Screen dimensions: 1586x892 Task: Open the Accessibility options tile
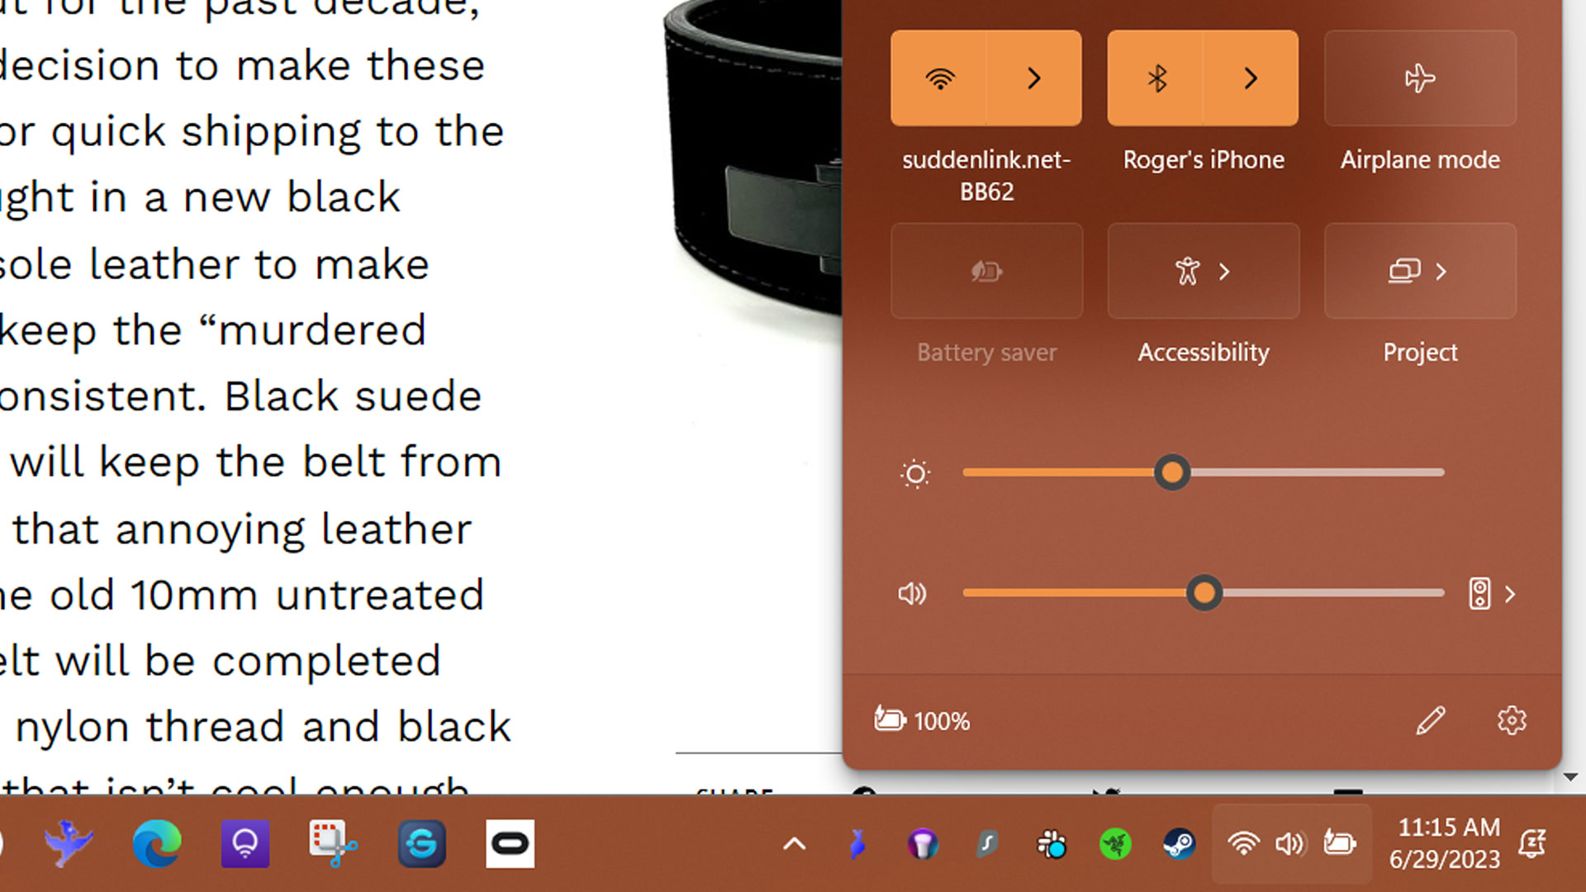coord(1203,271)
